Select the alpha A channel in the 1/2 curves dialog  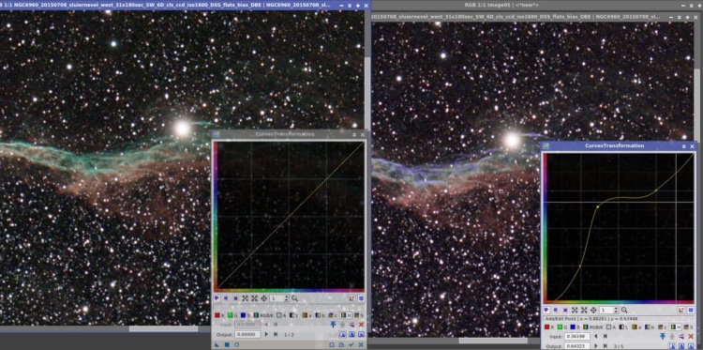pos(281,315)
